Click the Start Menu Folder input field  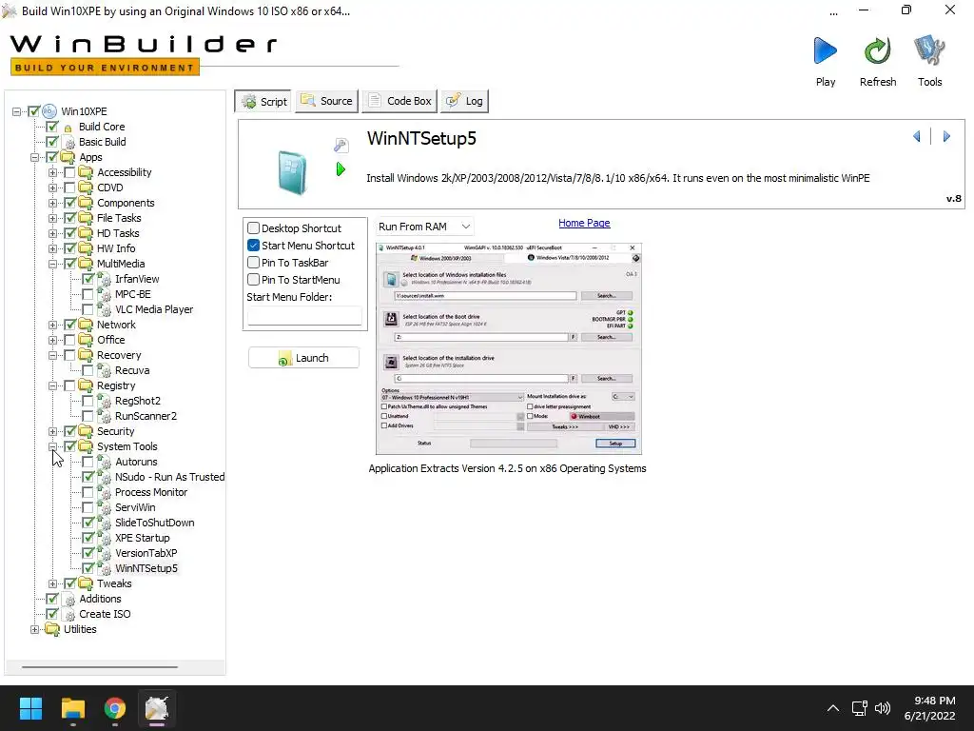point(304,316)
